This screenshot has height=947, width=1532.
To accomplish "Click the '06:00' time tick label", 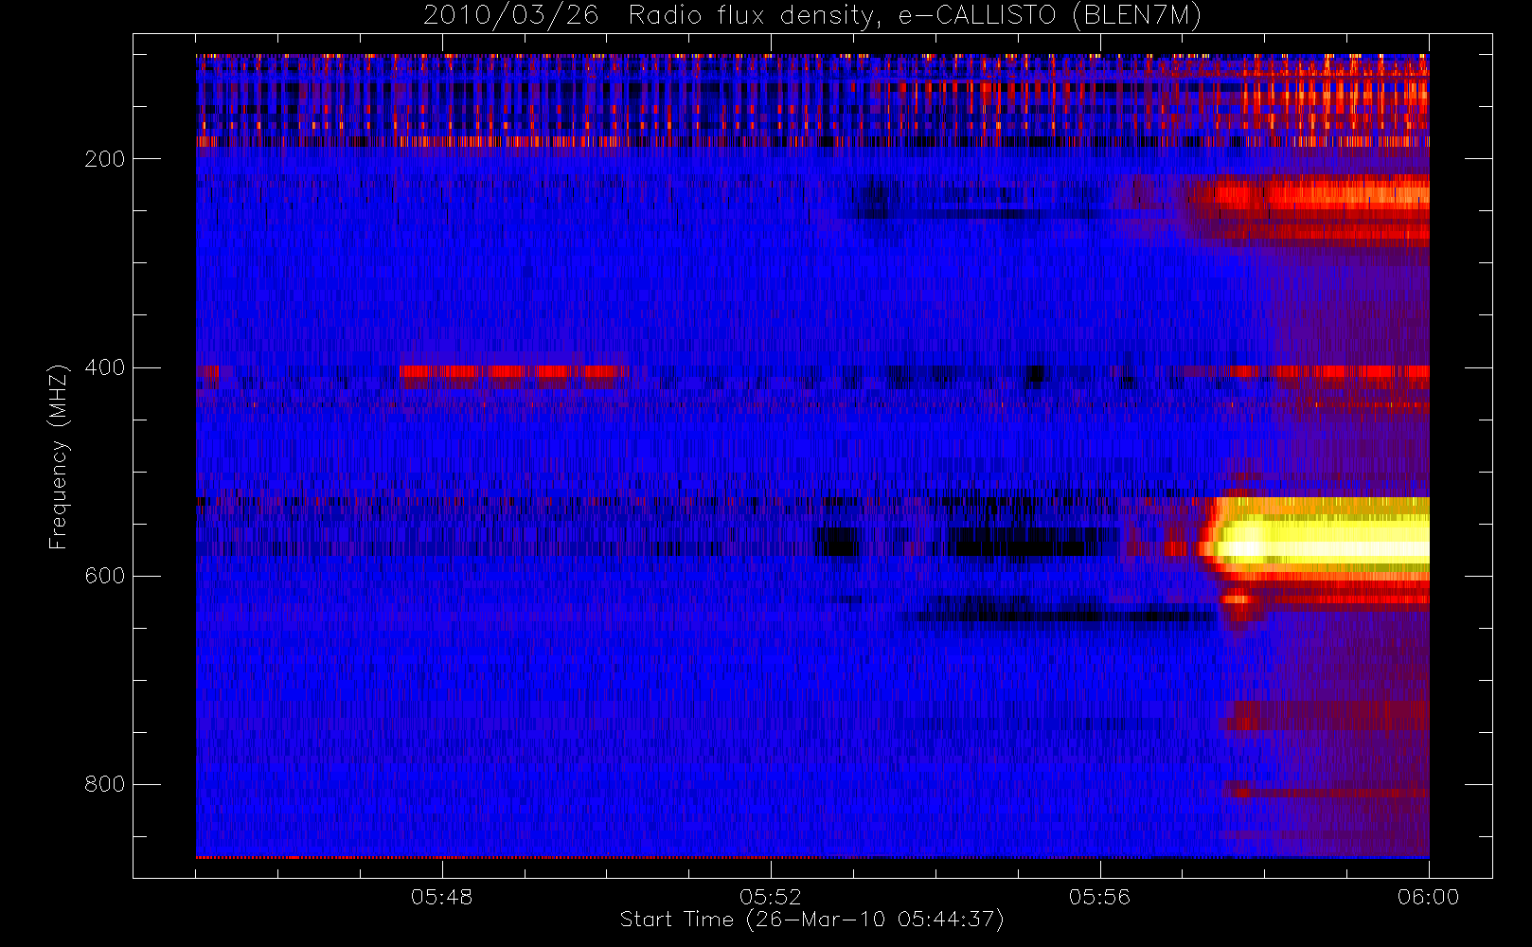I will tap(1428, 896).
